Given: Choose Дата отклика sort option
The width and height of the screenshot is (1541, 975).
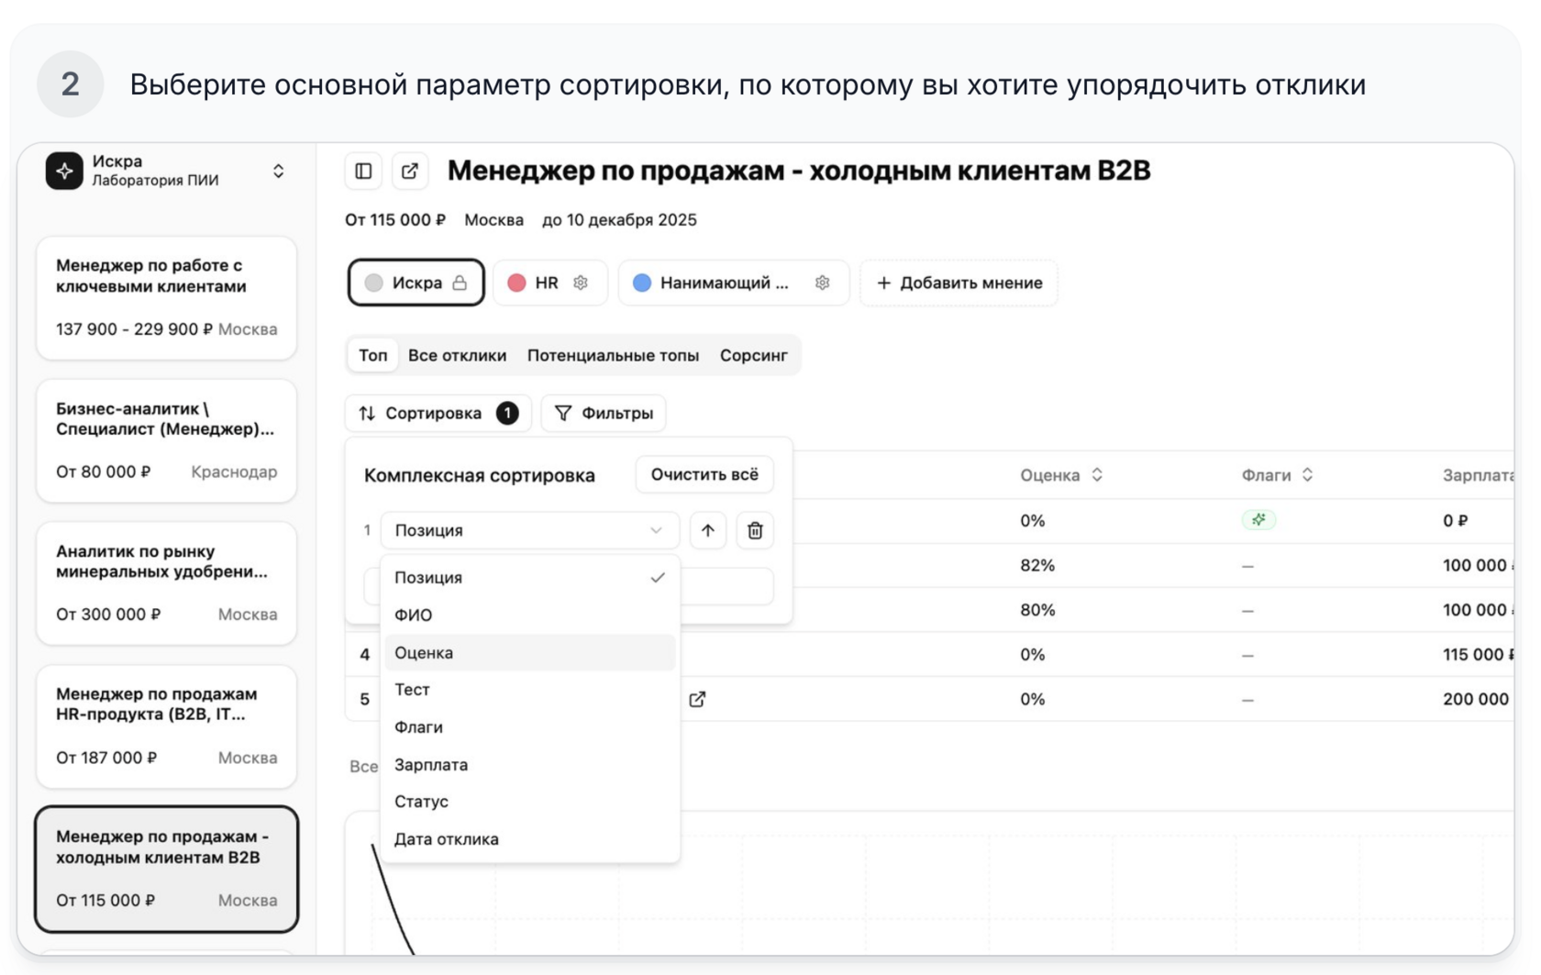Looking at the screenshot, I should click(447, 839).
